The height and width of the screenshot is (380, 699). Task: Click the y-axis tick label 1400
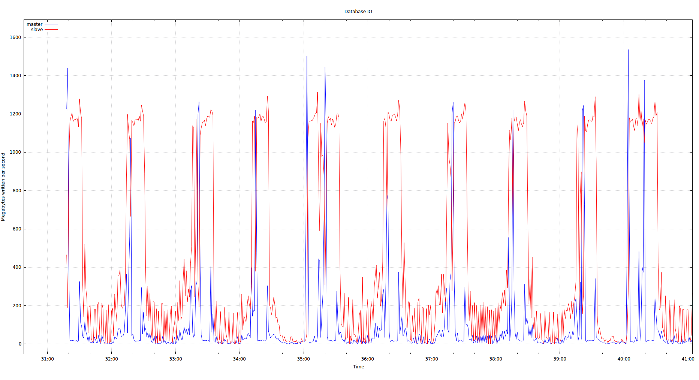(x=15, y=76)
